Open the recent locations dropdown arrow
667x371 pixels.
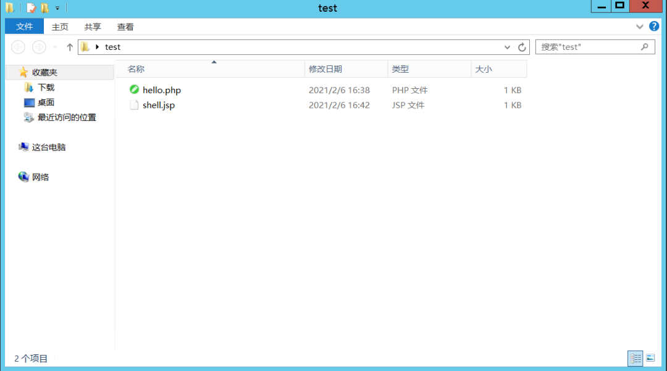(56, 47)
